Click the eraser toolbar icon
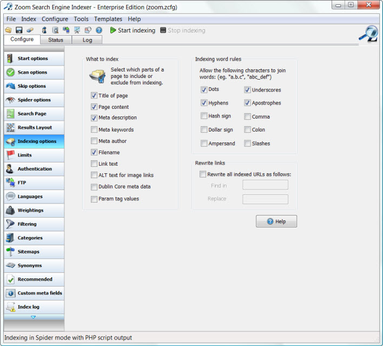Screen dimensions: 383x346 click(x=30, y=30)
